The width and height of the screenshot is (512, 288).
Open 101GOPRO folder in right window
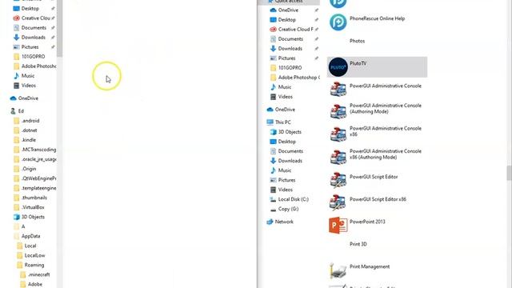point(290,68)
